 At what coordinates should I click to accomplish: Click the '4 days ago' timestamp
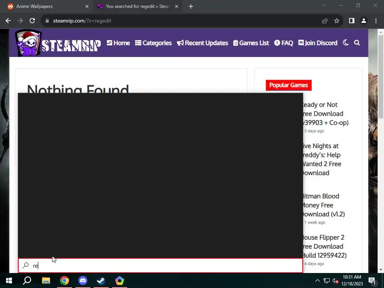[314, 264]
